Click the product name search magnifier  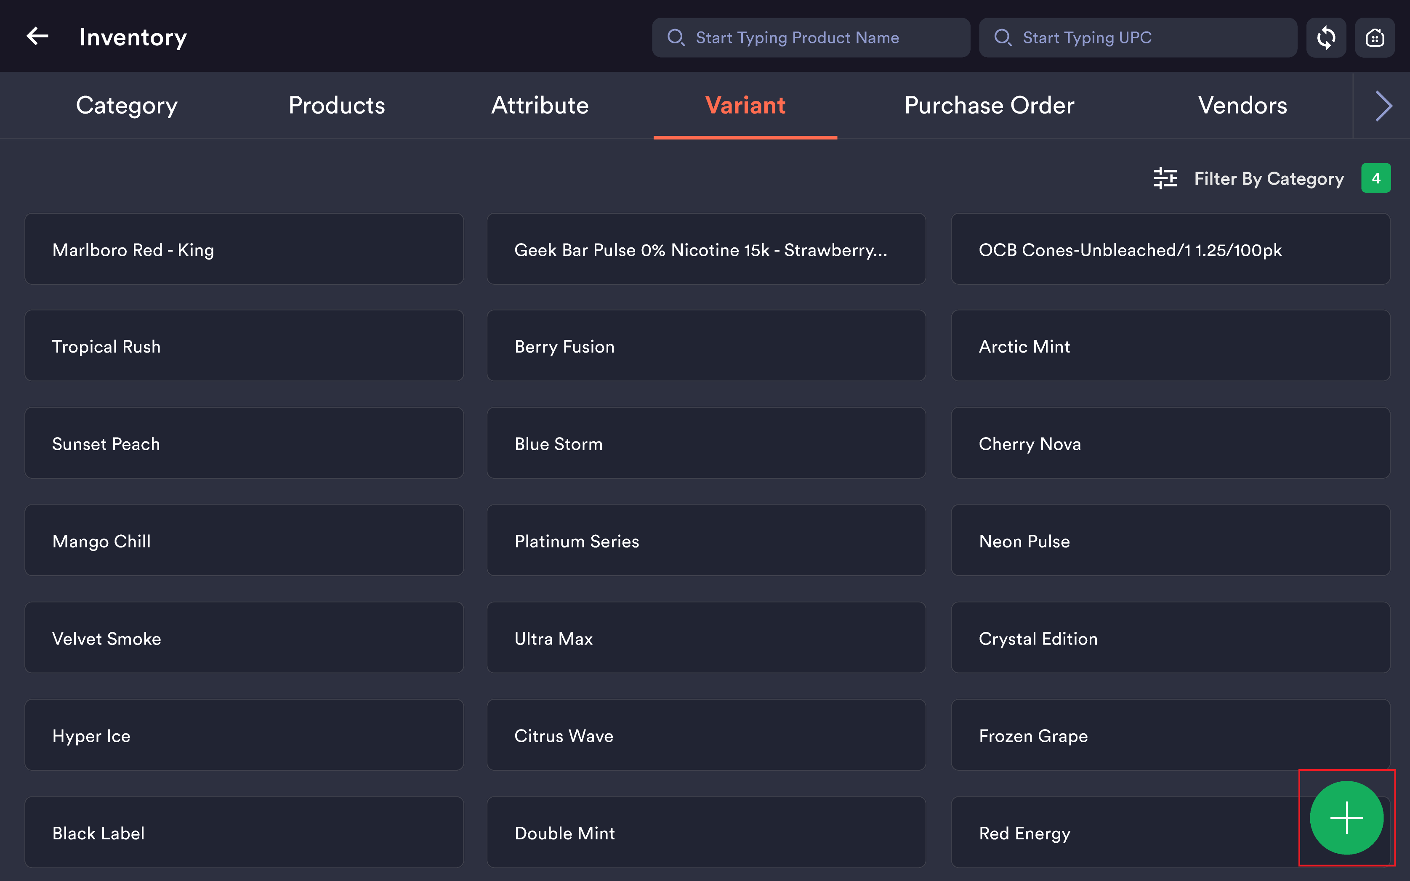point(676,38)
